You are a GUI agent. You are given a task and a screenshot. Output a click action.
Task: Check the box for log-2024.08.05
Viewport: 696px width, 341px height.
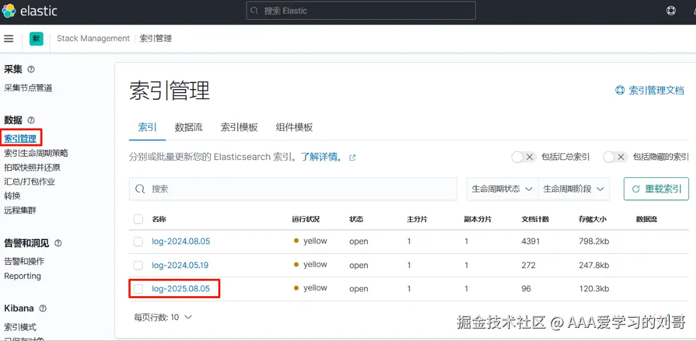pyautogui.click(x=138, y=241)
